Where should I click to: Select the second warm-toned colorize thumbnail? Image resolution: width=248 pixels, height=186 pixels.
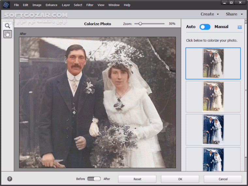click(213, 97)
